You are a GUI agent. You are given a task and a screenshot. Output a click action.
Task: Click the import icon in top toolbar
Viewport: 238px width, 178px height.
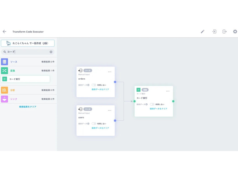[214, 32]
